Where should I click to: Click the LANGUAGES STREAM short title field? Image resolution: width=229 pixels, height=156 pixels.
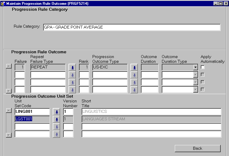151,119
